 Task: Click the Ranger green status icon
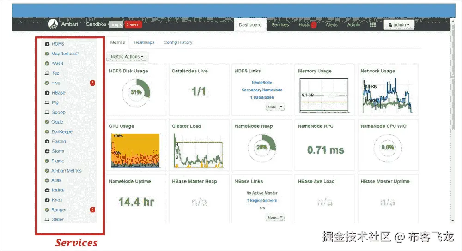click(x=47, y=210)
